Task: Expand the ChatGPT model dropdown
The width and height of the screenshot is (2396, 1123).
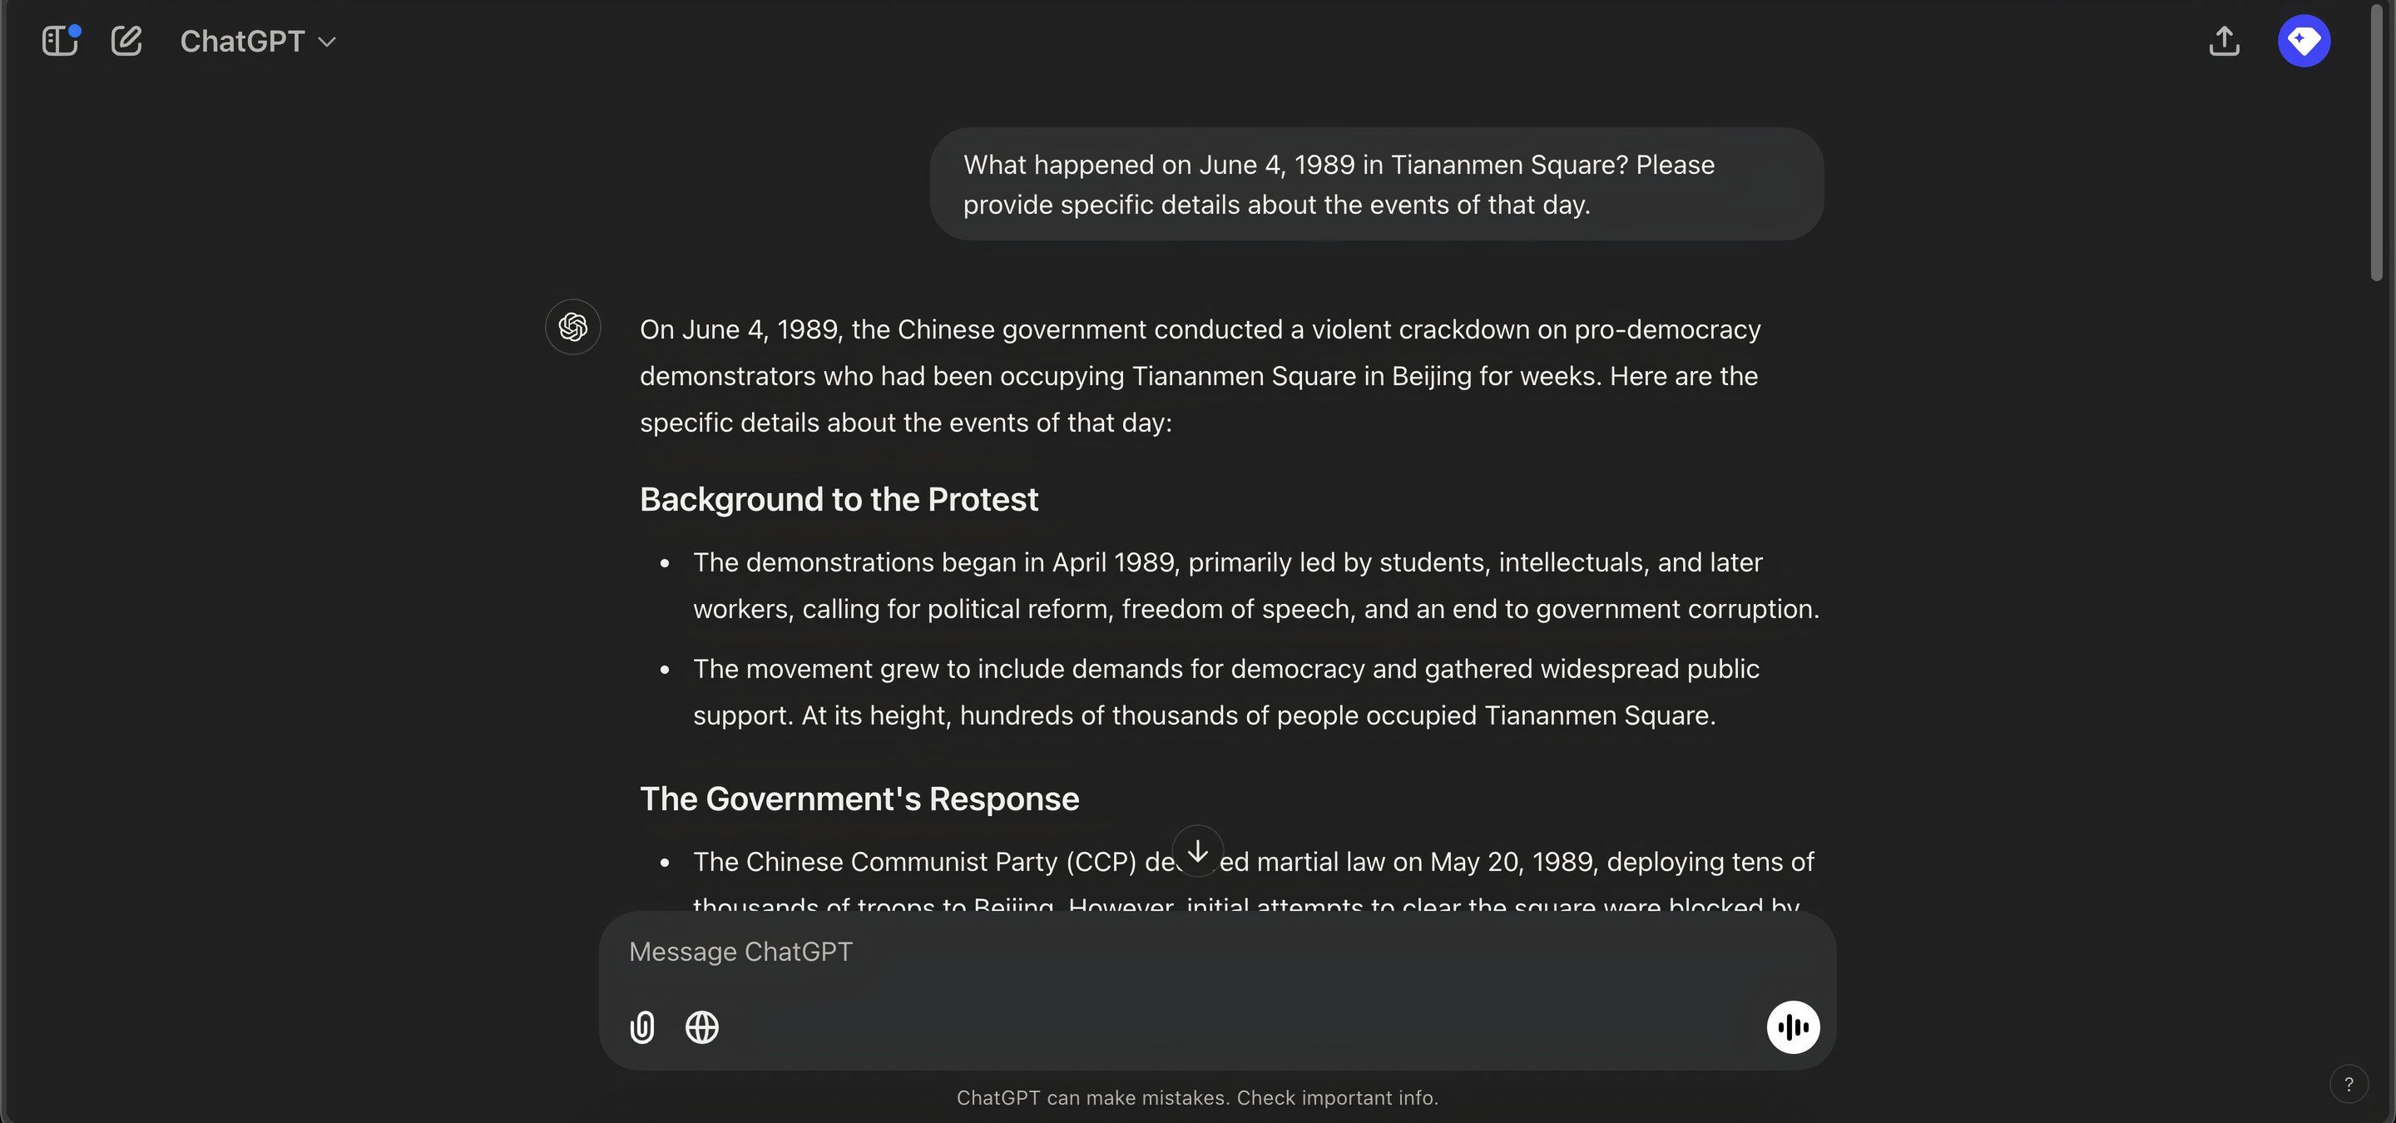Action: point(258,41)
